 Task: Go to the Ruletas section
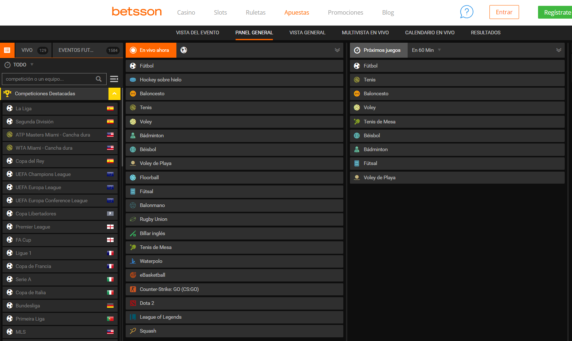coord(256,12)
